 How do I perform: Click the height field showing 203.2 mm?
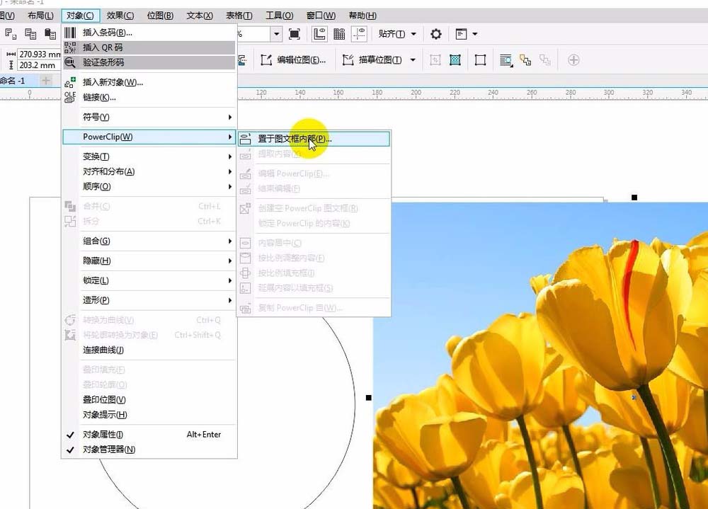pos(39,65)
